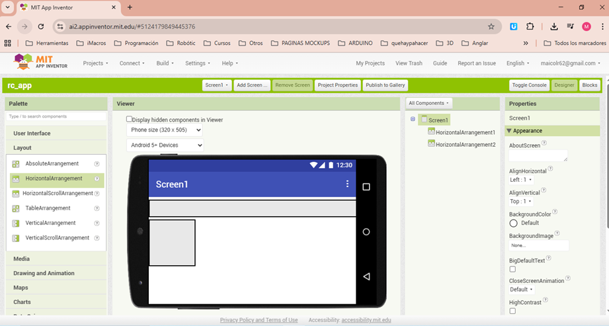Click the HorizontalArrangement1 icon in component tree
609x326 pixels.
[x=431, y=132]
